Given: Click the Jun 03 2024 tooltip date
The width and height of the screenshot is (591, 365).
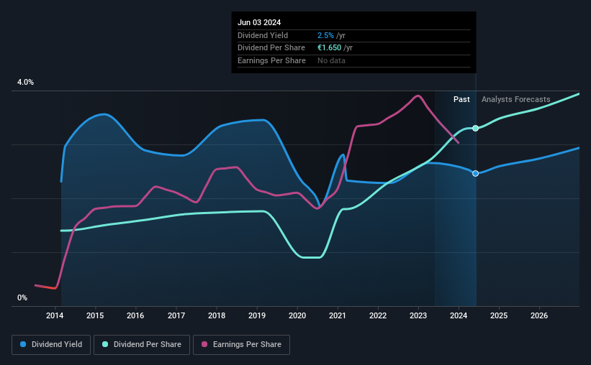Looking at the screenshot, I should click(259, 22).
